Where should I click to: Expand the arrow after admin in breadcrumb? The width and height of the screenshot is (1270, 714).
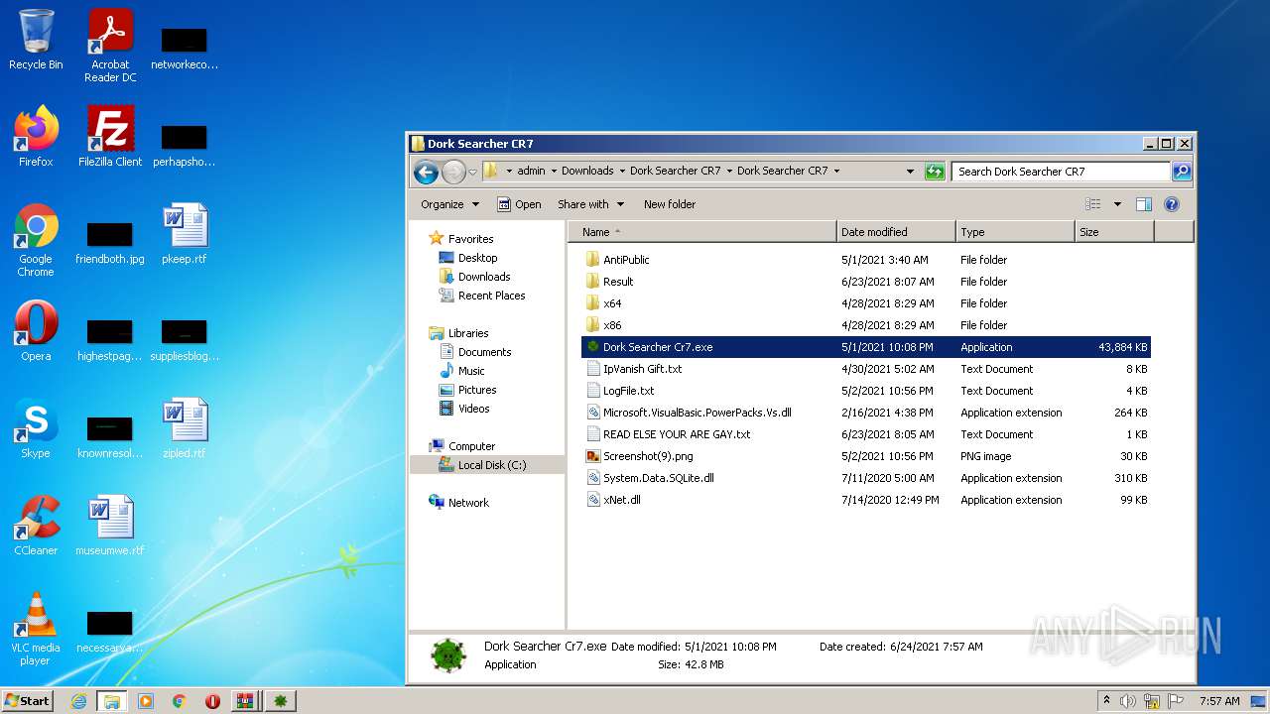tap(554, 171)
